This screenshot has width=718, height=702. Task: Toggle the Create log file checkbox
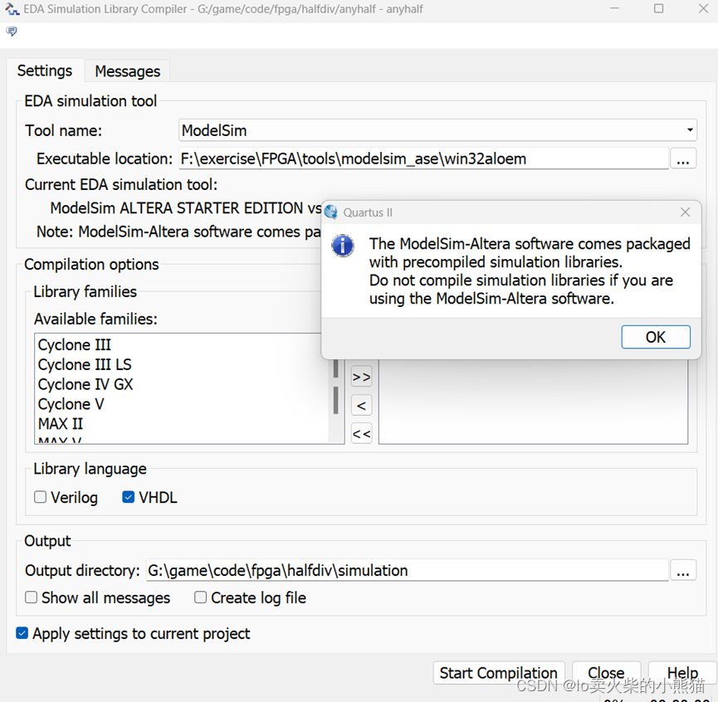[201, 597]
